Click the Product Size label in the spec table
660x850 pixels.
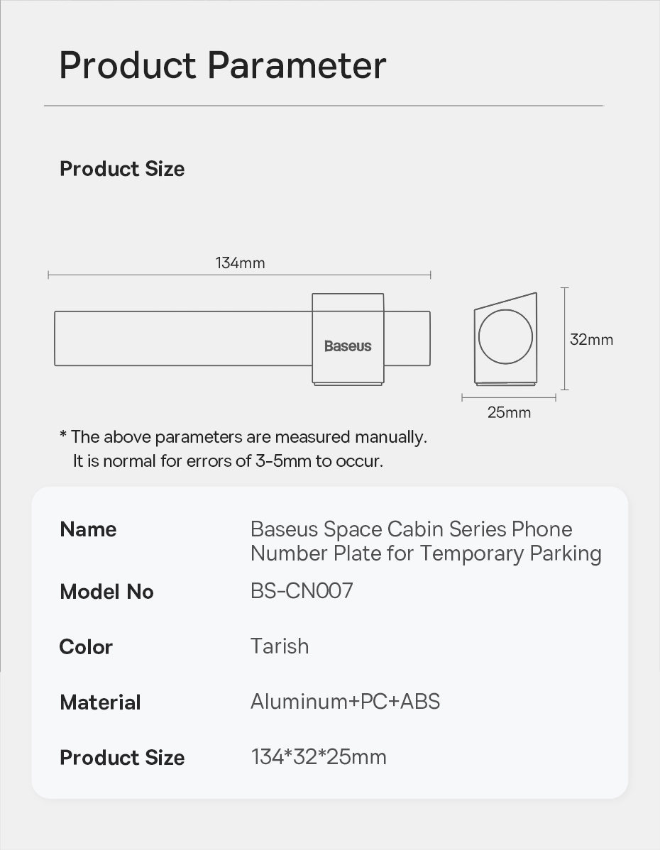[122, 758]
